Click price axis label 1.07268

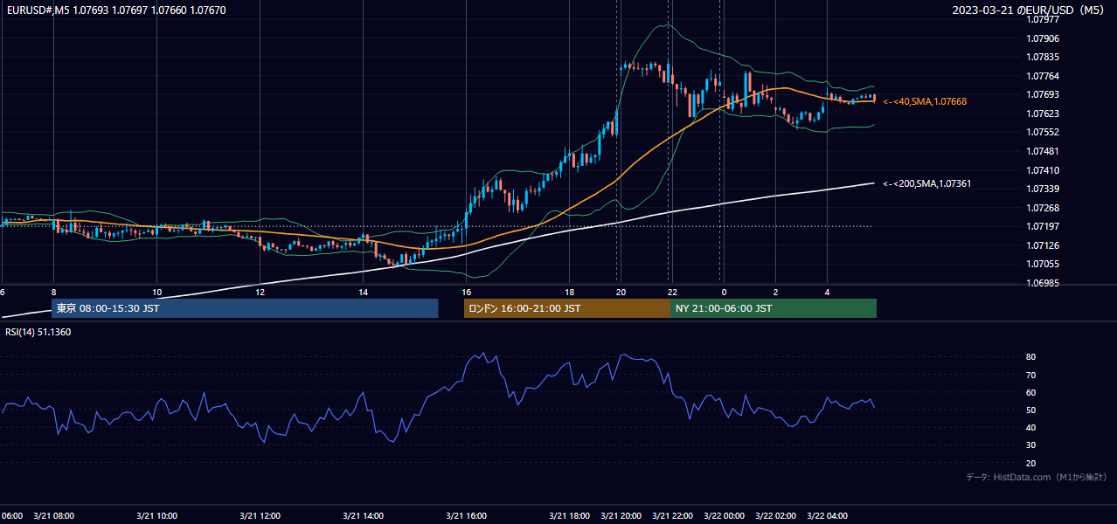pos(1043,208)
